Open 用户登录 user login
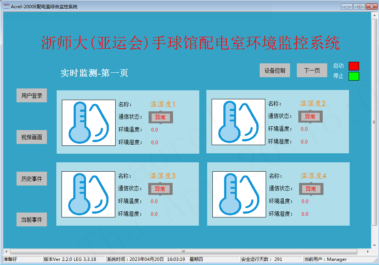The height and width of the screenshot is (265, 379). point(32,96)
